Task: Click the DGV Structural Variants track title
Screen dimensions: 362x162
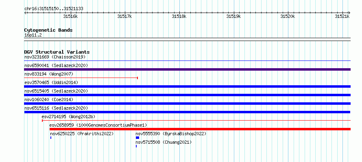Action: click(x=57, y=52)
